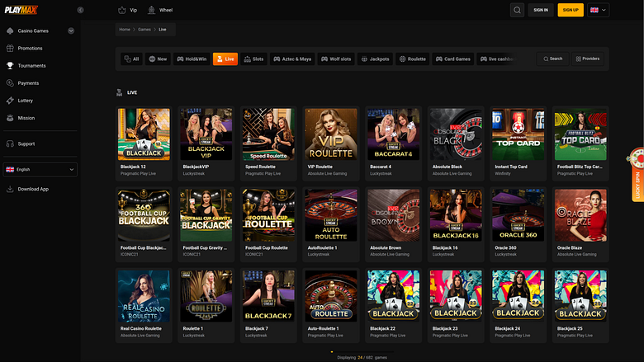Click the Search games button
The height and width of the screenshot is (362, 644).
point(552,59)
